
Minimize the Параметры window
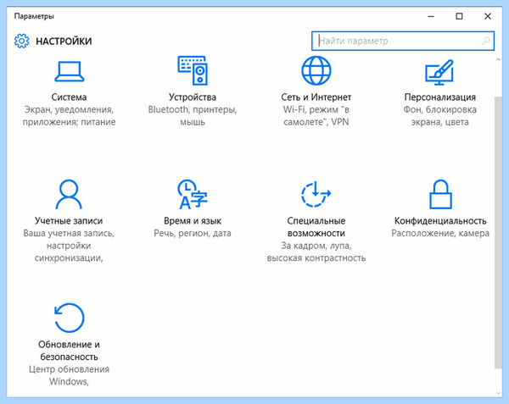pos(431,16)
